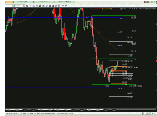The image size is (157, 116).
Task: Click the chart scroll thumb at bottom right
Action: (147, 113)
